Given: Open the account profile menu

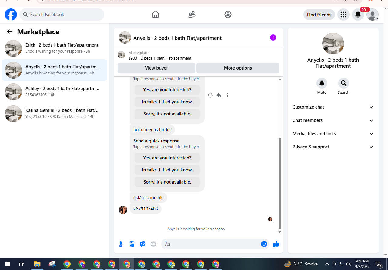Looking at the screenshot, I should click(373, 15).
